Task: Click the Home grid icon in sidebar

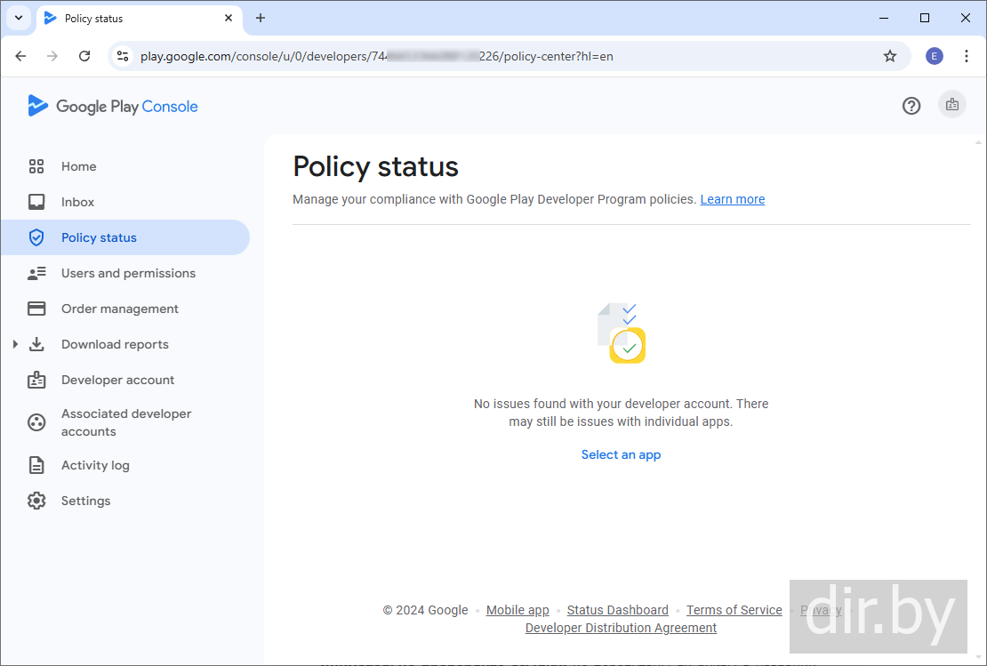Action: pos(36,166)
